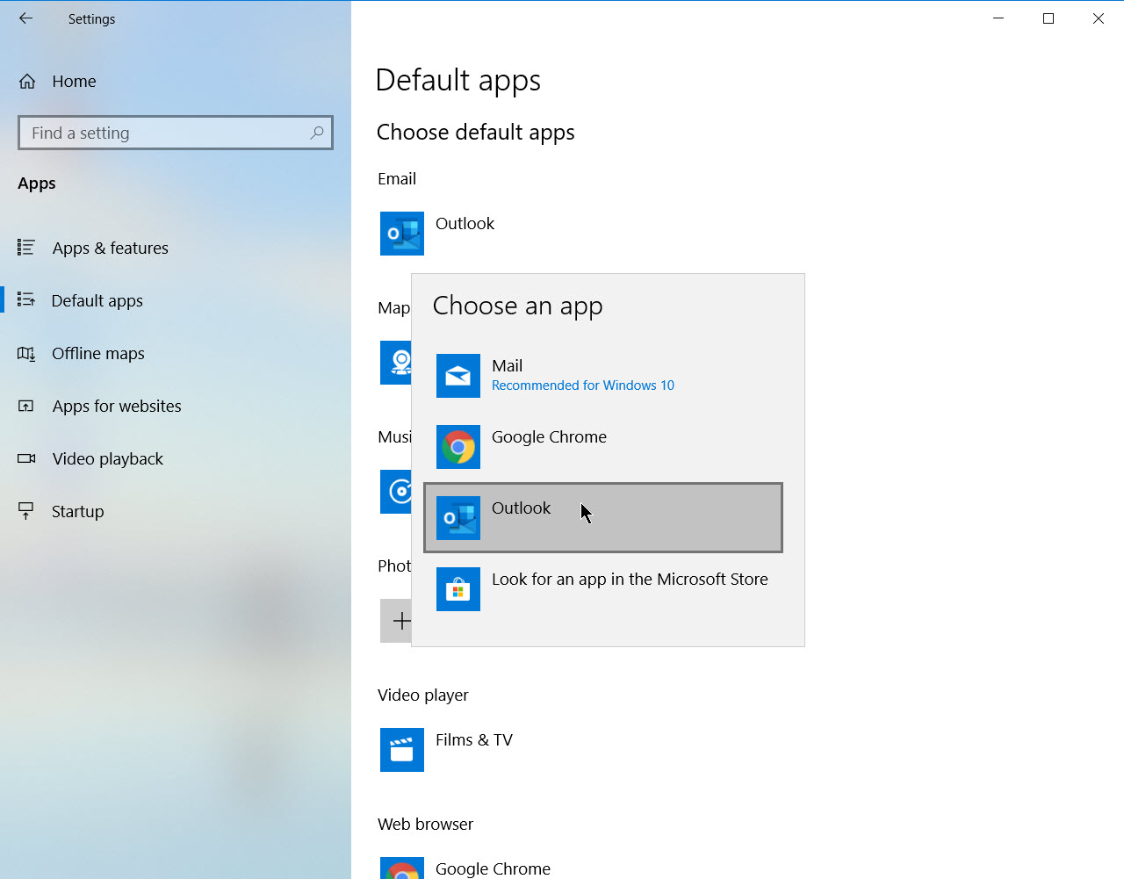Select the Google Chrome icon in popup

pyautogui.click(x=458, y=447)
